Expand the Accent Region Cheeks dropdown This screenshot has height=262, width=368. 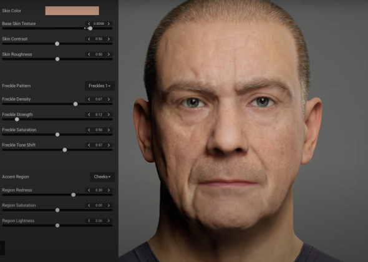(x=102, y=177)
